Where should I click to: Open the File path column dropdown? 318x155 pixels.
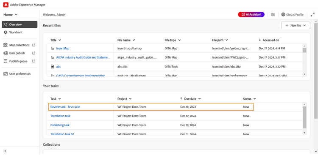[x=226, y=40]
